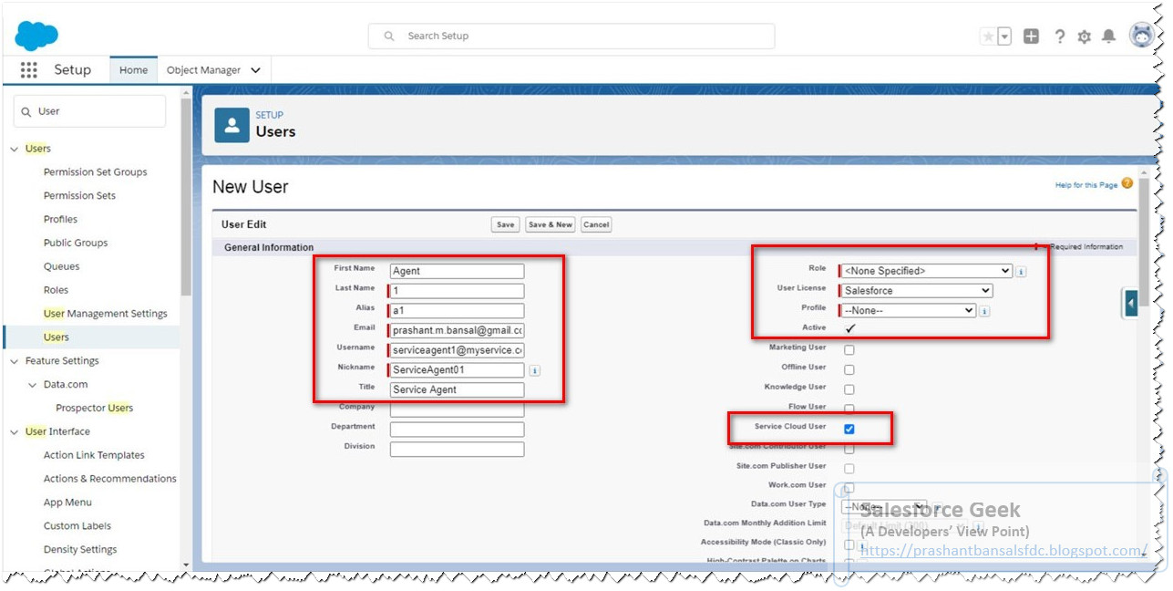This screenshot has width=1173, height=591.
Task: Click the Company input field
Action: [x=458, y=410]
